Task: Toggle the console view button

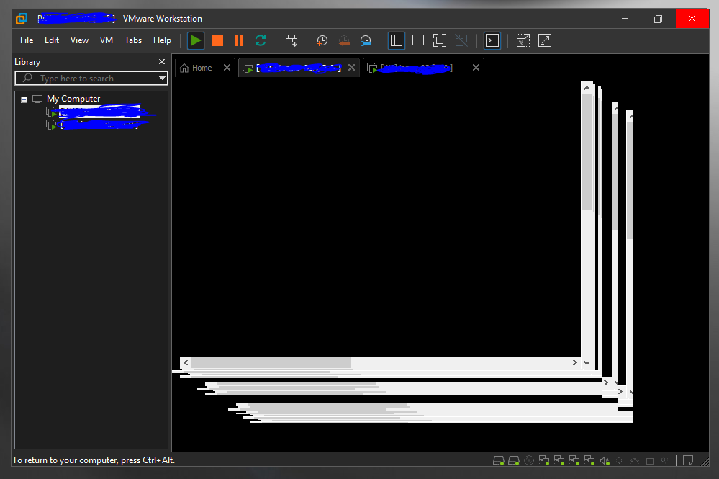Action: pyautogui.click(x=492, y=41)
